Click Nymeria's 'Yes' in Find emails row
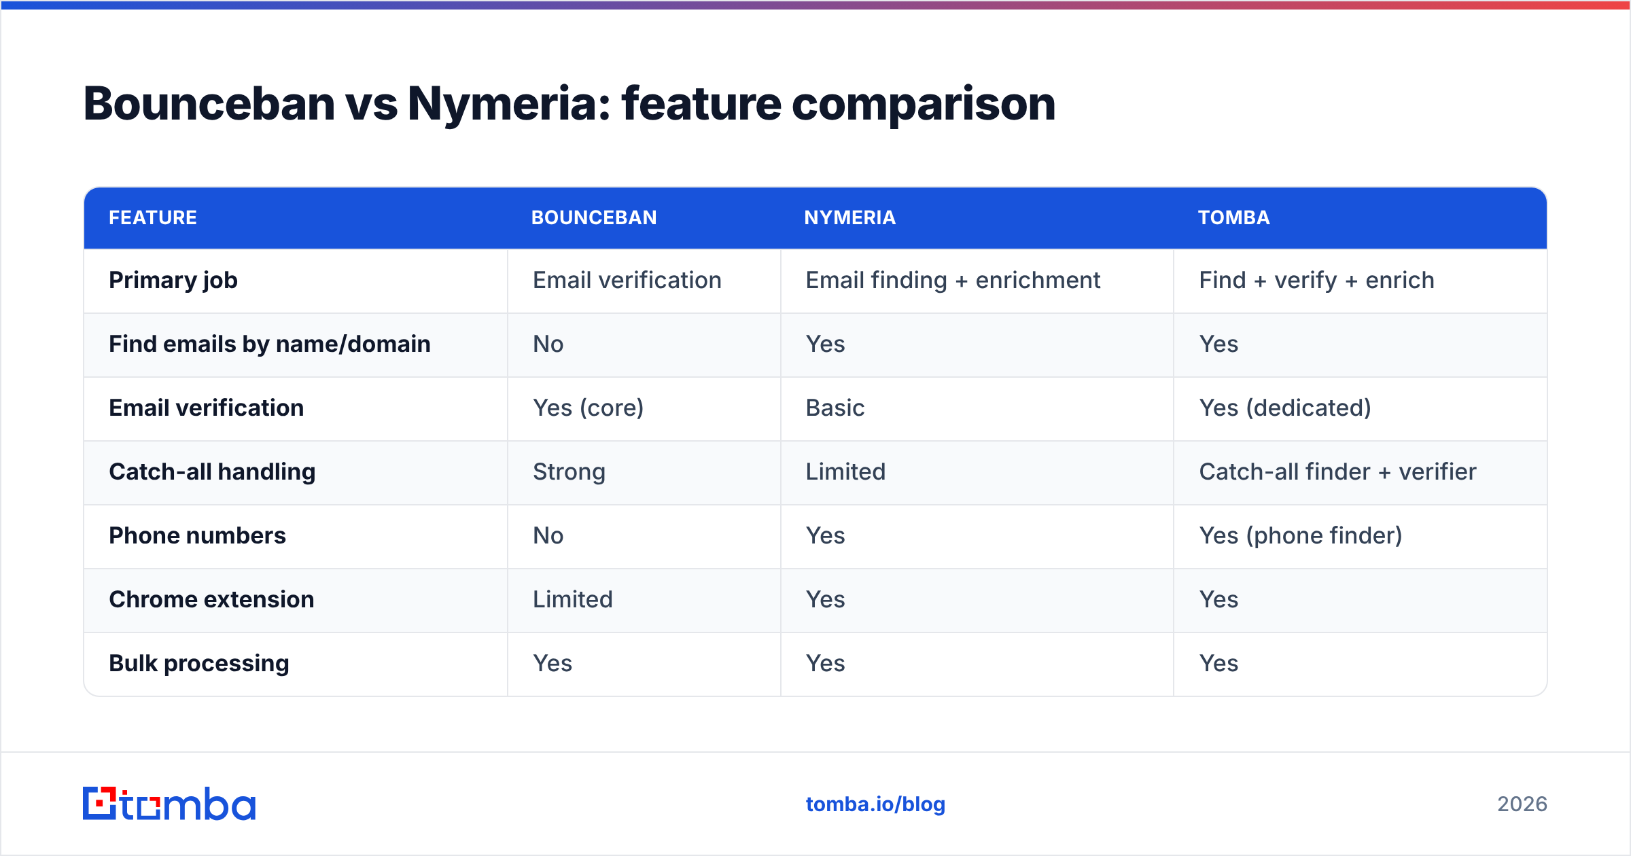The width and height of the screenshot is (1631, 856). coord(825,344)
